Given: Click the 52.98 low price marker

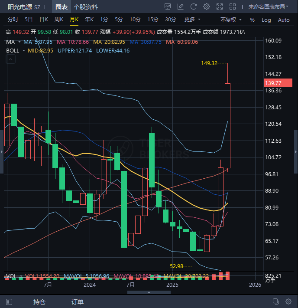Looking at the screenshot, I should pyautogui.click(x=177, y=266).
